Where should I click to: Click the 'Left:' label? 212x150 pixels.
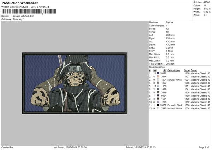(151, 35)
